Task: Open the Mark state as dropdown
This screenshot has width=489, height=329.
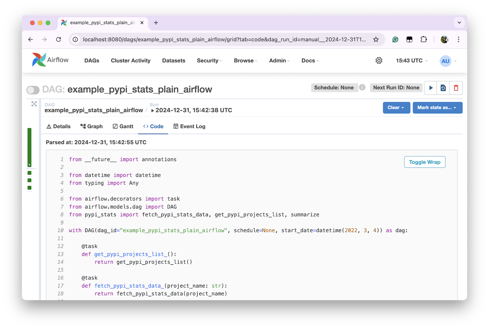Action: pyautogui.click(x=437, y=107)
